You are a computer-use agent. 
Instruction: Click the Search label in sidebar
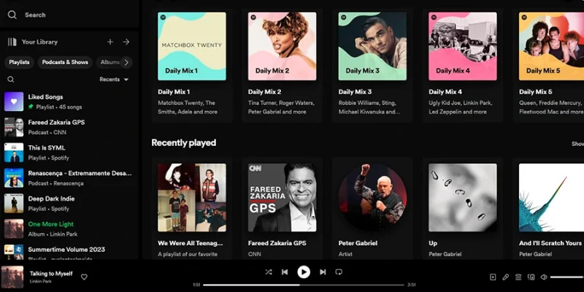[35, 15]
